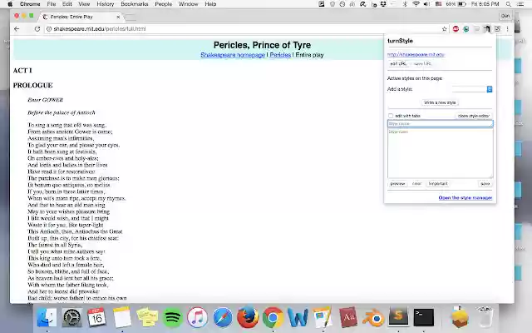Launch Safari from the Dock

click(223, 317)
